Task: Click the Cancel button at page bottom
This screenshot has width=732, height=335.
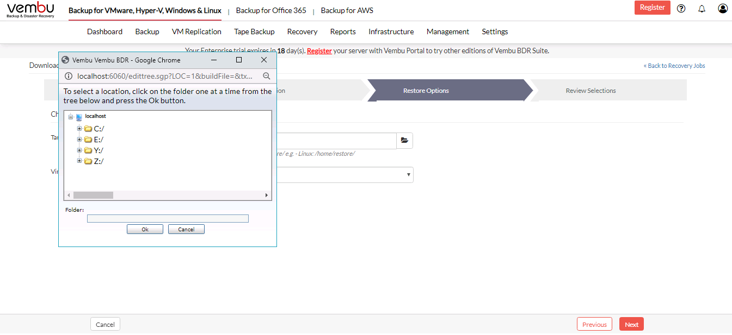Action: 105,324
